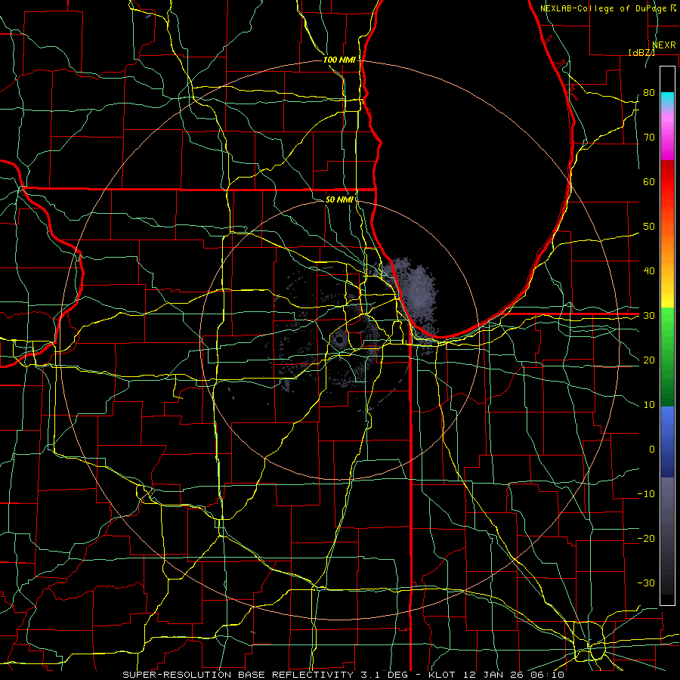This screenshot has width=680, height=680.
Task: Click the cyan top band of the color bar
Action: (667, 99)
